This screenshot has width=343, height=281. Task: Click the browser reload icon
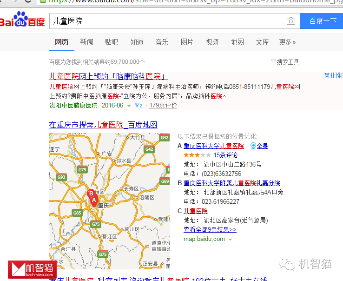tap(28, 1)
